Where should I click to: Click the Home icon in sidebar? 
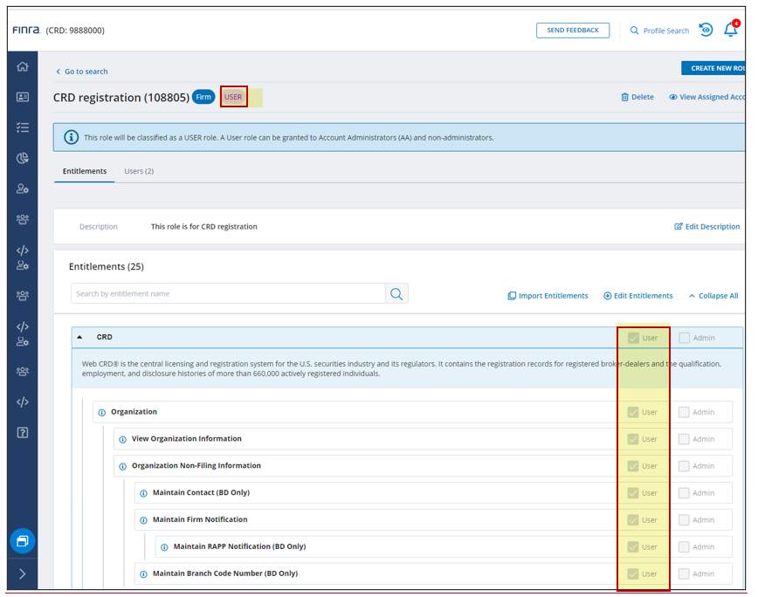[x=23, y=67]
